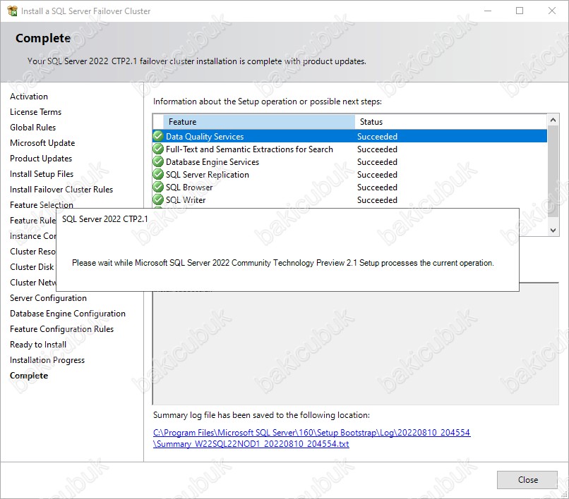Click the green check icon for Database Engine Services
This screenshot has width=569, height=499.
158,161
